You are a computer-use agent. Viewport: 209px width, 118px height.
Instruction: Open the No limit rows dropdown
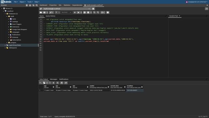pyautogui.click(x=66, y=12)
